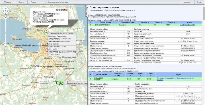Screen dimensions: 205x105
Task: Click blue transit icon near Шушары
Action: (42, 59)
